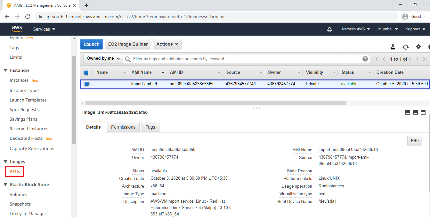Reload the browser page
The height and width of the screenshot is (218, 430).
click(28, 17)
